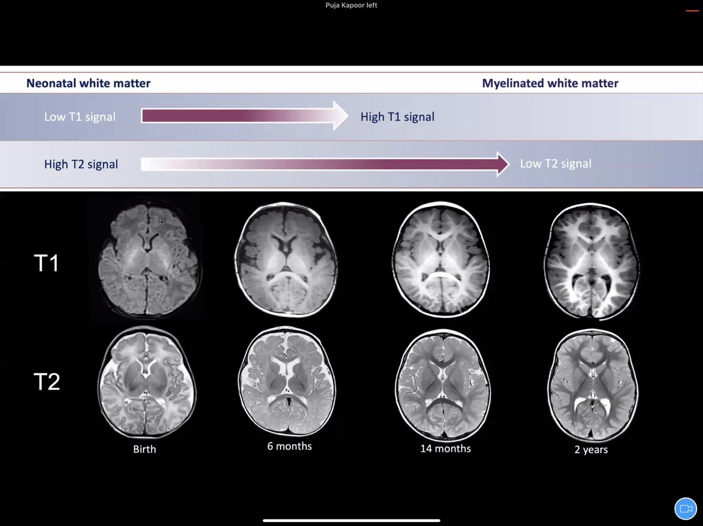
Task: Open the T2 brain scan at 14 months
Action: pyautogui.click(x=443, y=384)
